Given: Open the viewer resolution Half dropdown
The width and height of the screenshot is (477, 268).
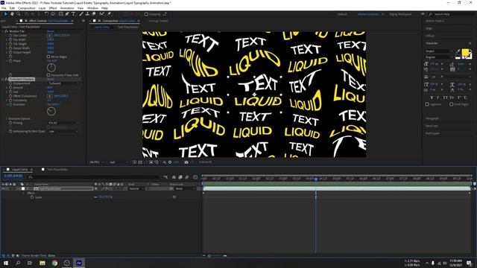Looking at the screenshot, I should [x=119, y=162].
